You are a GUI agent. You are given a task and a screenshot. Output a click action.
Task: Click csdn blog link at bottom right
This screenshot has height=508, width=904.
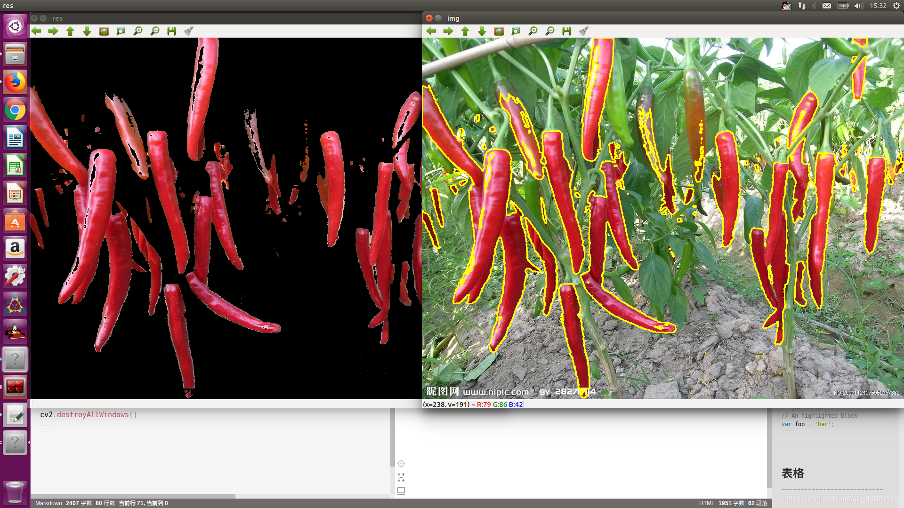[841, 499]
